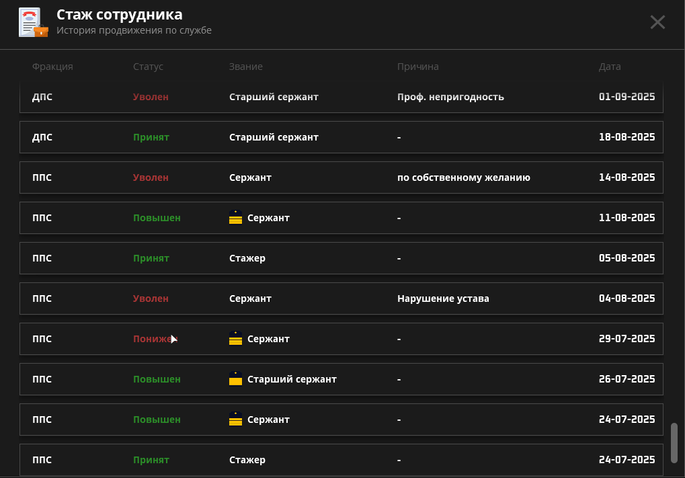The width and height of the screenshot is (685, 478).
Task: Click Принят status dated 05-08-2025
Action: click(x=151, y=258)
